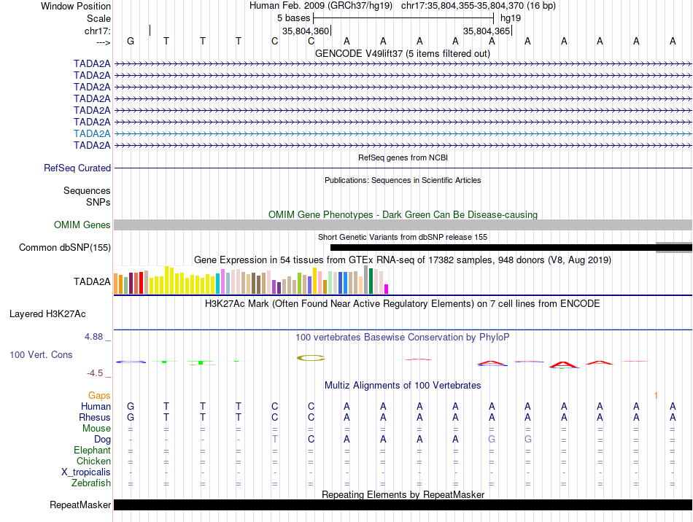Select the Common dbSNP(155) track label

click(65, 248)
